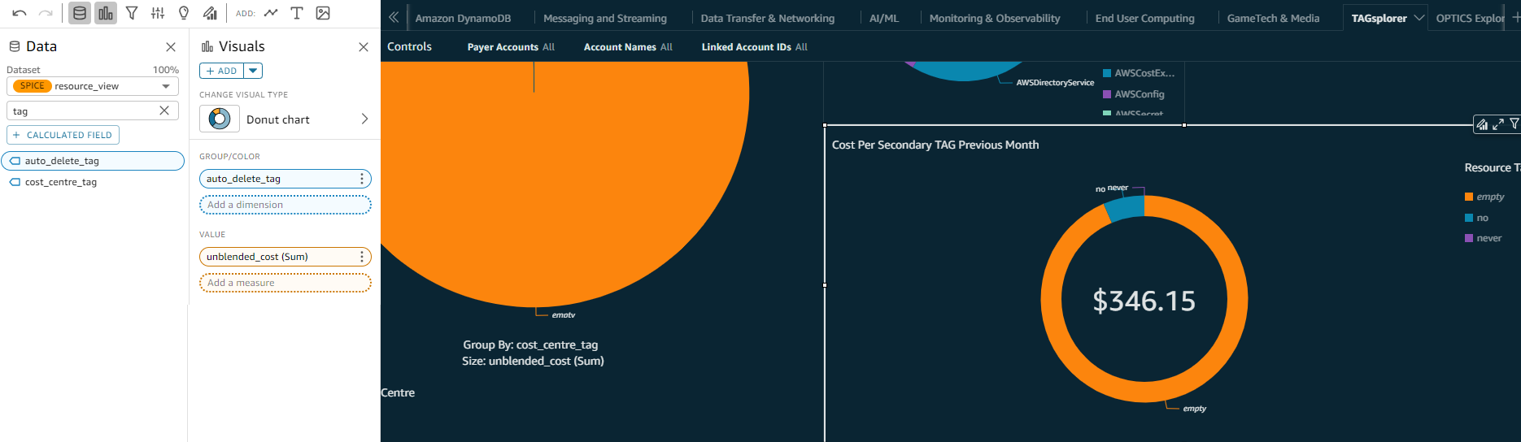
Task: Expand the ADD visual dropdown arrow
Action: click(x=254, y=71)
